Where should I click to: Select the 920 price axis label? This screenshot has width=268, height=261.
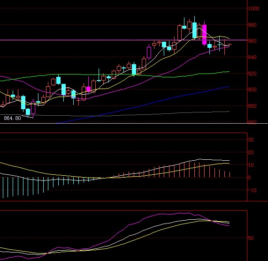click(252, 74)
